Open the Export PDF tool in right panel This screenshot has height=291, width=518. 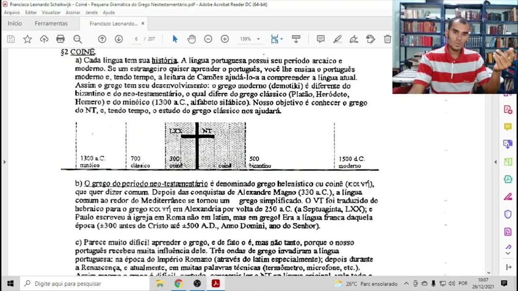pyautogui.click(x=508, y=144)
